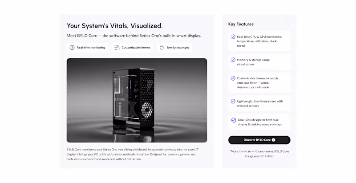Click the Dual-view design feature card
This screenshot has height=183, width=356.
[259, 122]
